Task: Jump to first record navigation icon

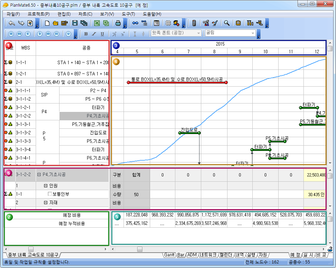Action: [x=11, y=34]
